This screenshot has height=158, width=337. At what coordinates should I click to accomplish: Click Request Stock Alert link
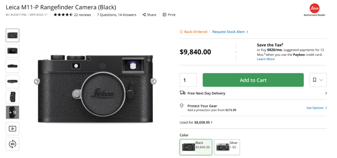pyautogui.click(x=230, y=32)
